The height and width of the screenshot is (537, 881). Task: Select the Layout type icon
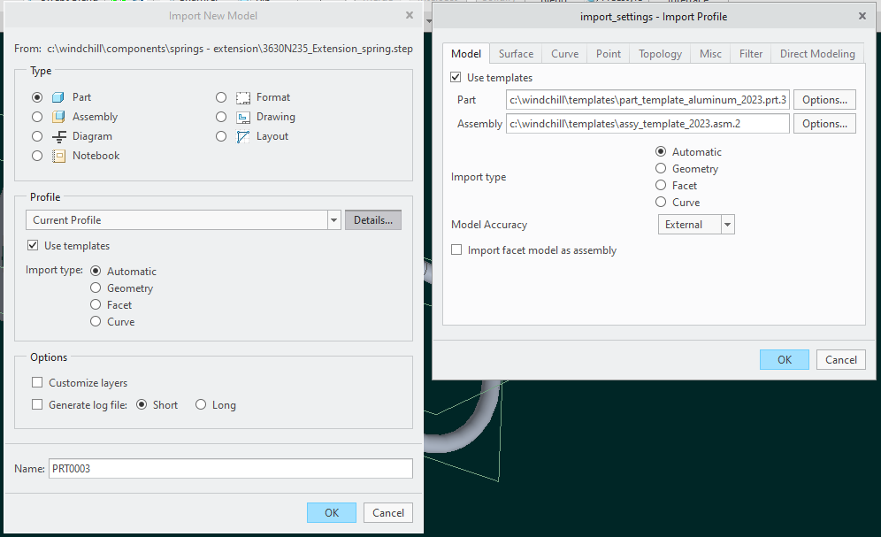pyautogui.click(x=243, y=135)
